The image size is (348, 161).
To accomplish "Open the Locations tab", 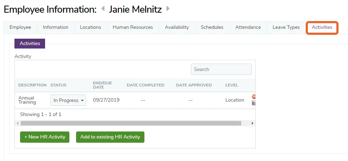I will pyautogui.click(x=91, y=27).
